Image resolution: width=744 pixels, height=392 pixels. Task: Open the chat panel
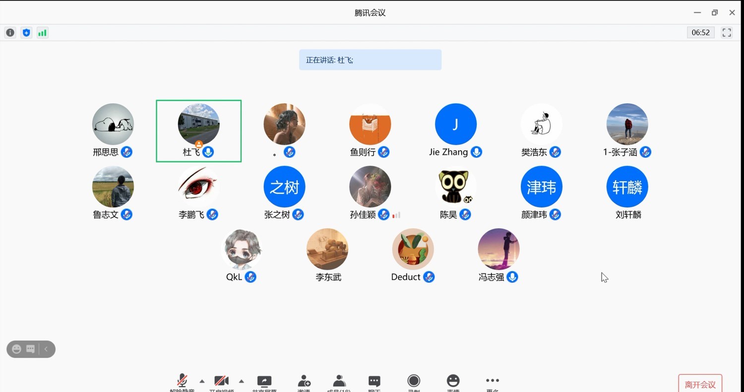click(x=374, y=382)
